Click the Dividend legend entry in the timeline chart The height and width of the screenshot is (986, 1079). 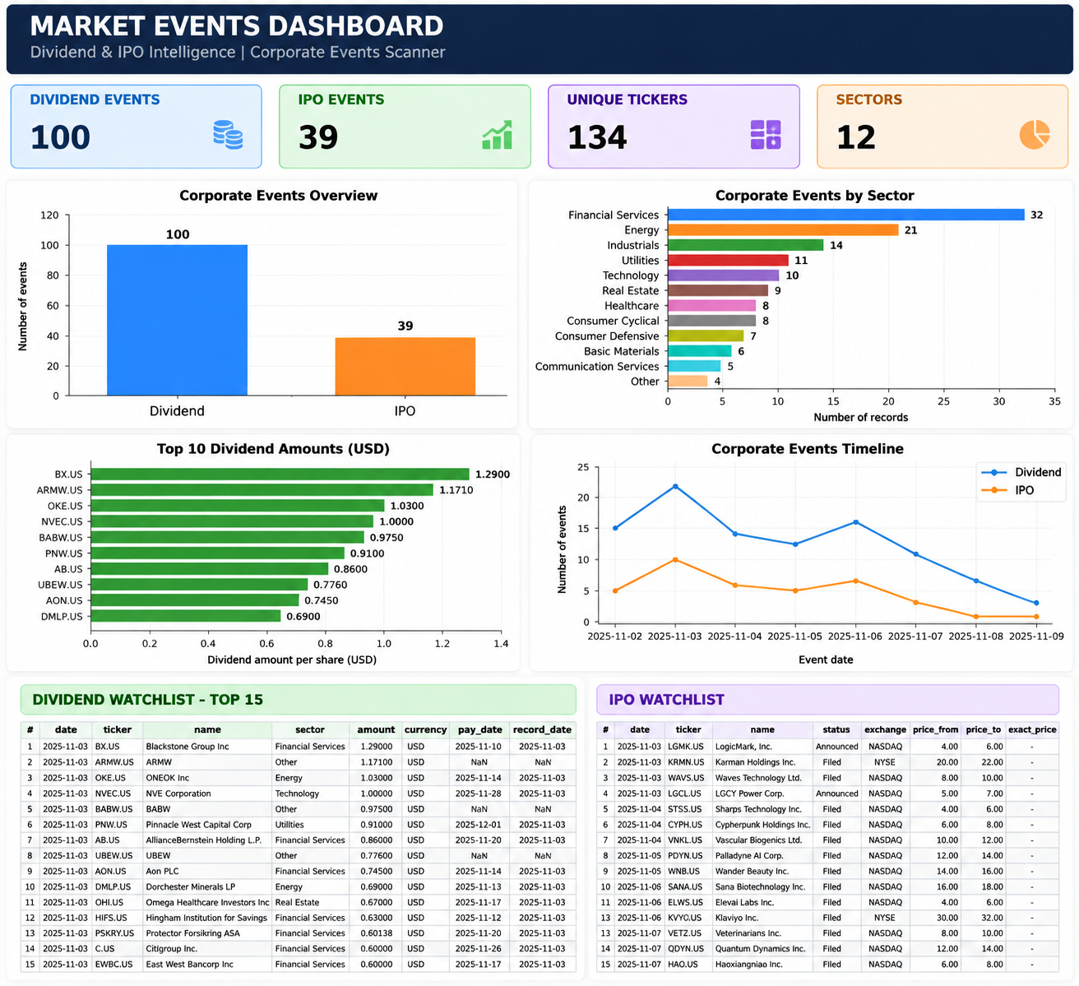[x=1021, y=472]
